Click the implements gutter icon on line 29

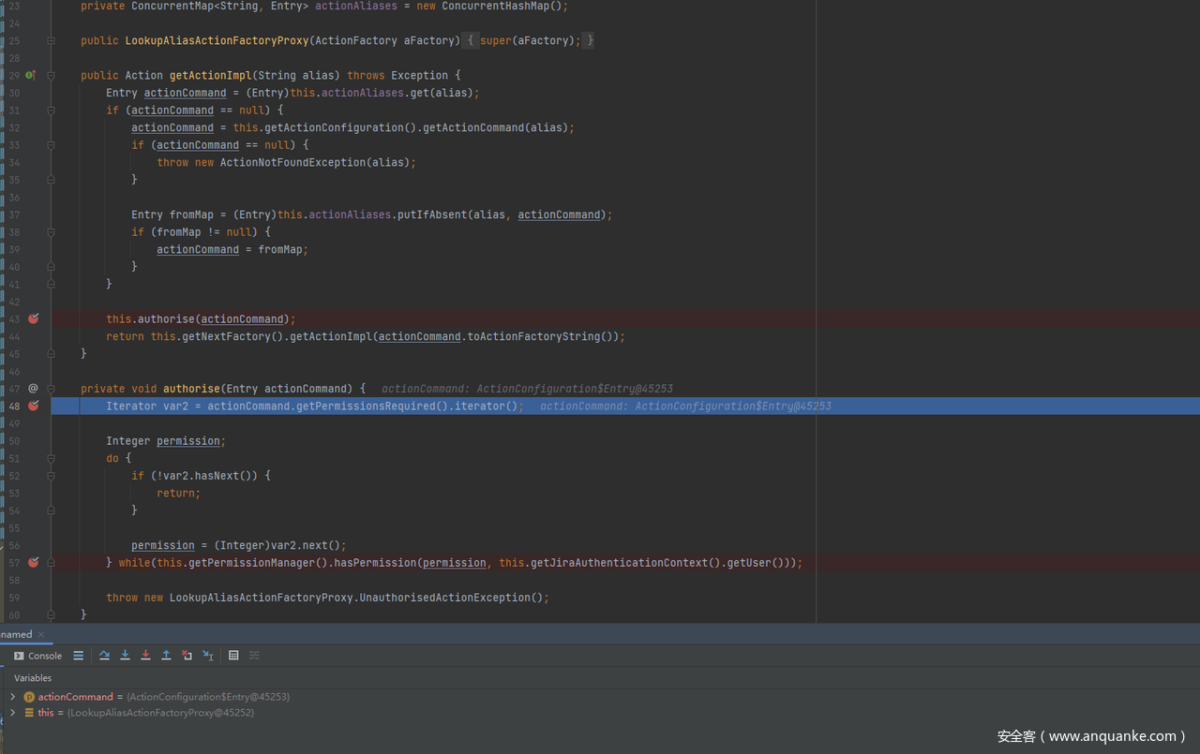(x=30, y=75)
